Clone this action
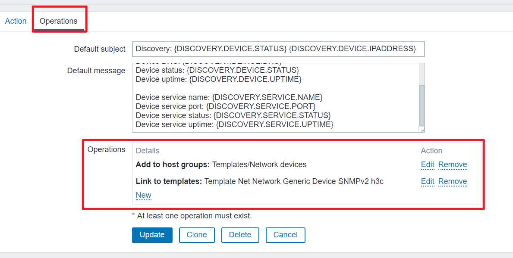 [x=197, y=235]
